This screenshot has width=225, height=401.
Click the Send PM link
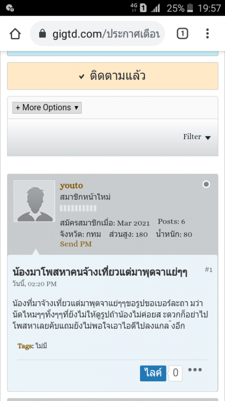(x=76, y=244)
